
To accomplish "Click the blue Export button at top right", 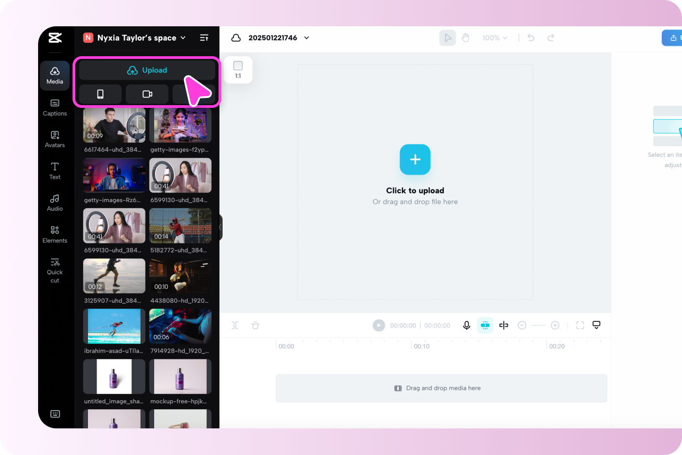I will pos(674,38).
